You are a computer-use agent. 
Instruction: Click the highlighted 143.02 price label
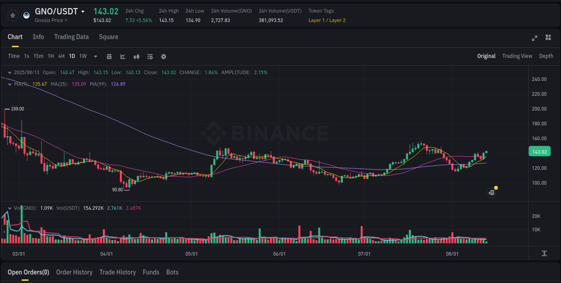(539, 151)
